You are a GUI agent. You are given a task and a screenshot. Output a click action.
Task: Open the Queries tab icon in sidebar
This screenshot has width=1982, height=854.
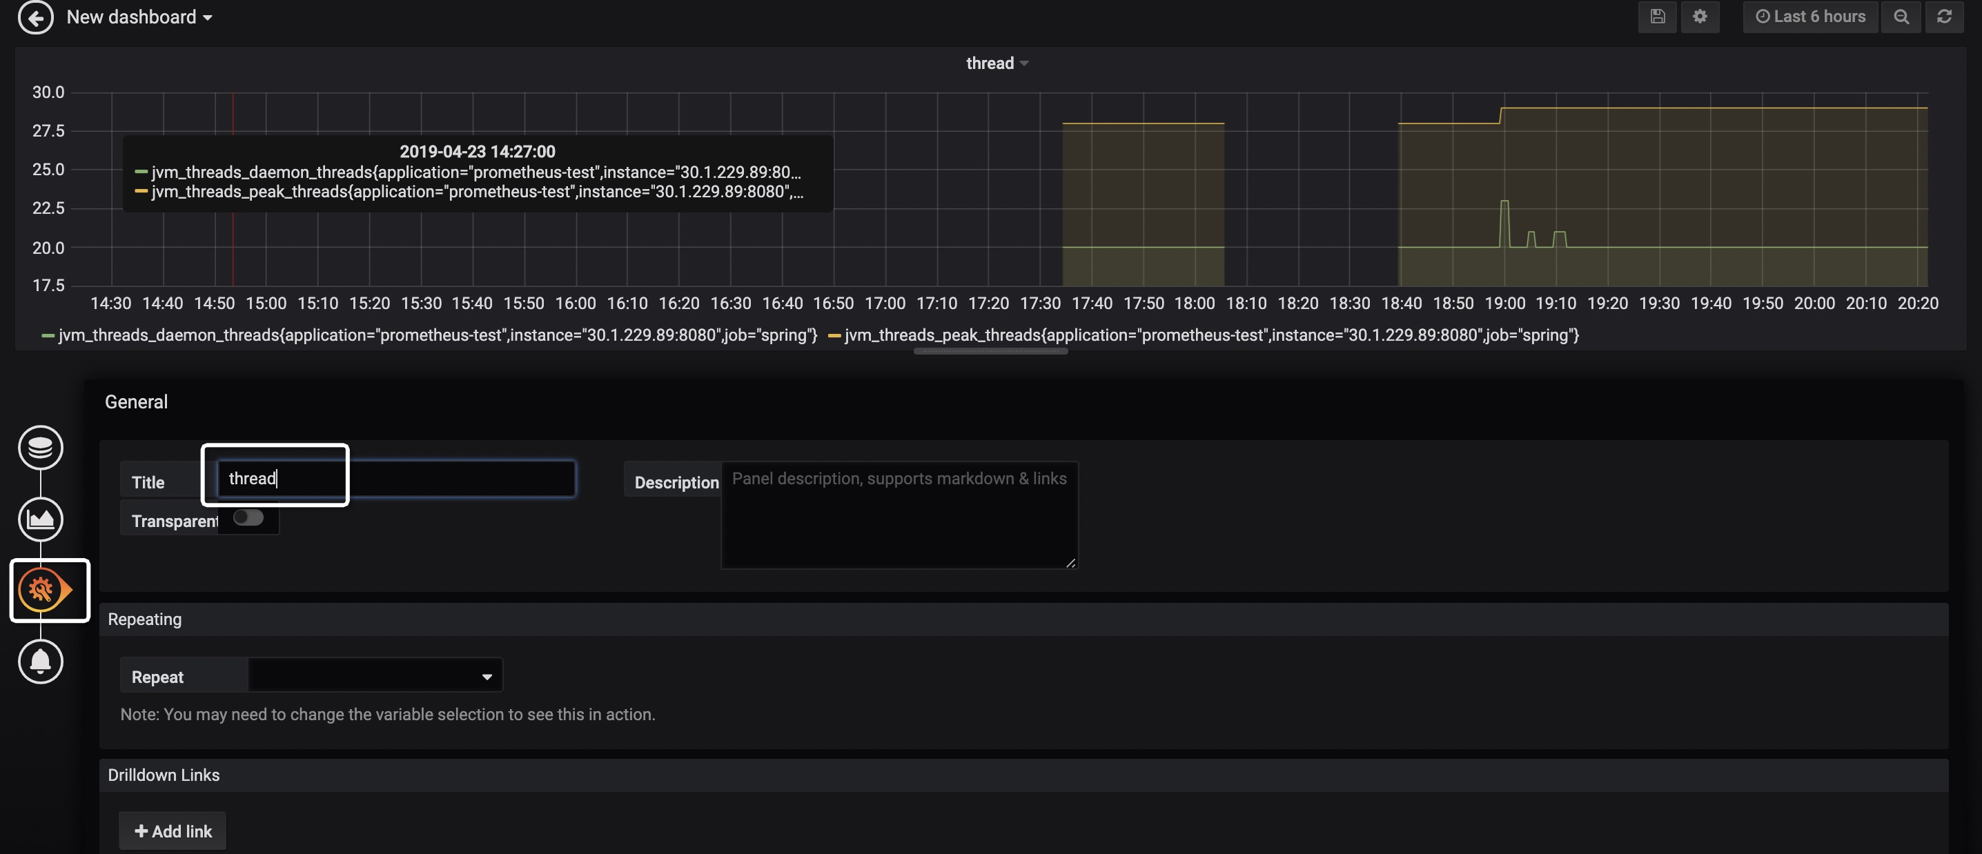click(40, 447)
